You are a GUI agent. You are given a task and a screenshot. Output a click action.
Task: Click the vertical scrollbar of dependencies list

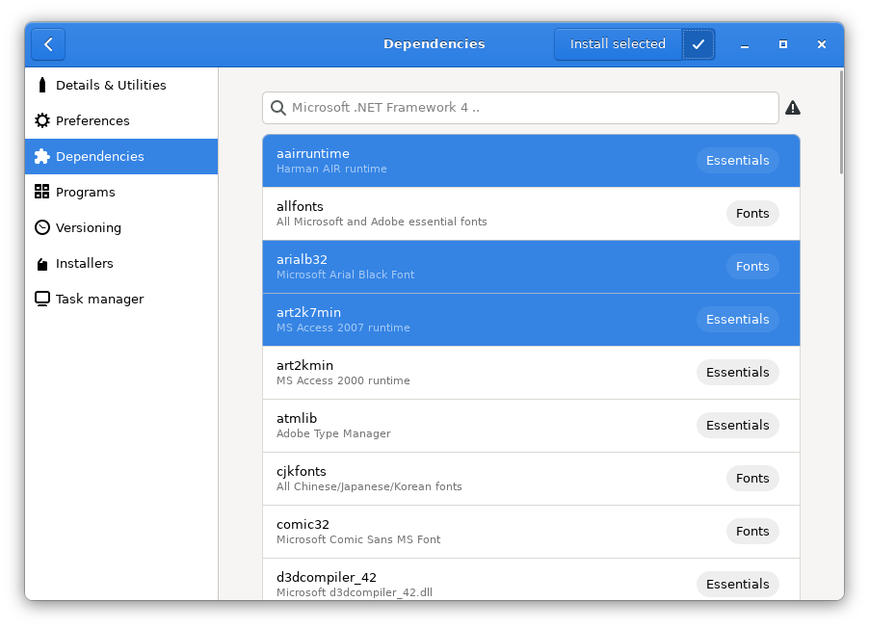[x=841, y=122]
